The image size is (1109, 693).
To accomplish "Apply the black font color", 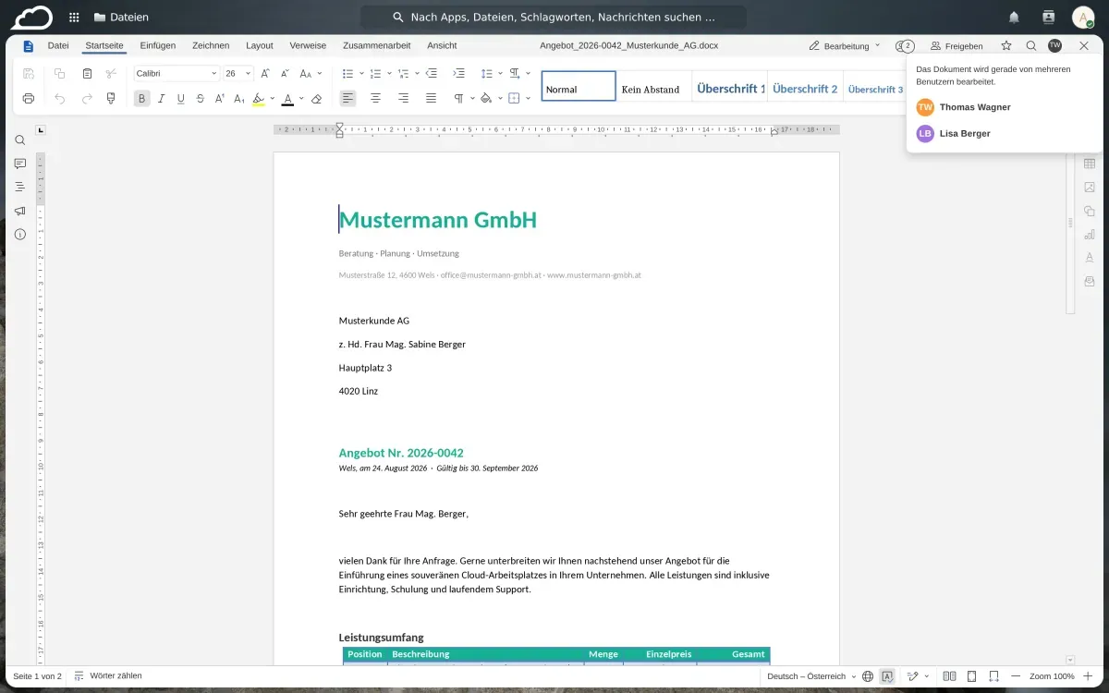I will click(288, 98).
